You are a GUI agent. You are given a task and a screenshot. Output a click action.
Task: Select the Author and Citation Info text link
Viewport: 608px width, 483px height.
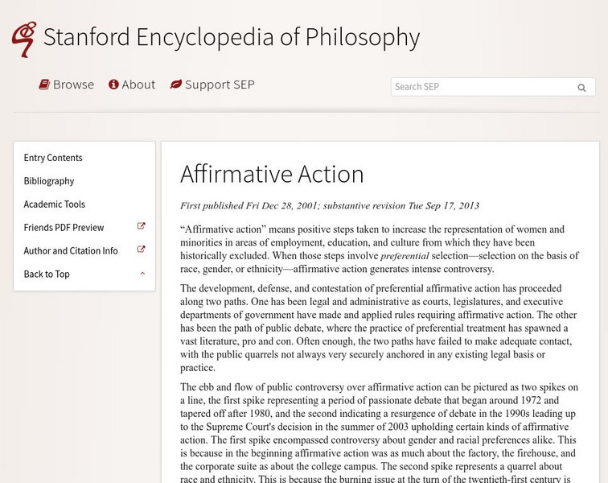pos(71,251)
